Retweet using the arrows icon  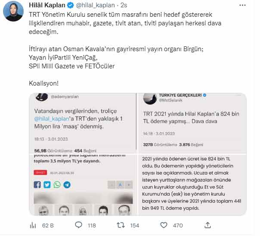[121, 225]
